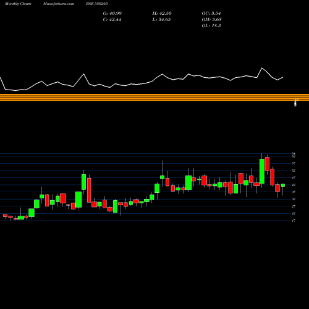The image size is (309, 309).
Task: Select the "BSE 539265" symbol text
Action: pos(97,4)
